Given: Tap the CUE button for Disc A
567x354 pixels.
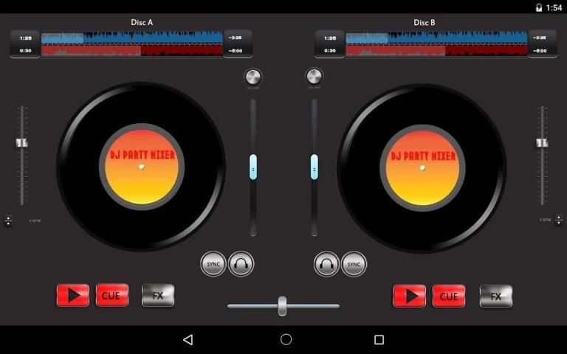Looking at the screenshot, I should coord(112,296).
